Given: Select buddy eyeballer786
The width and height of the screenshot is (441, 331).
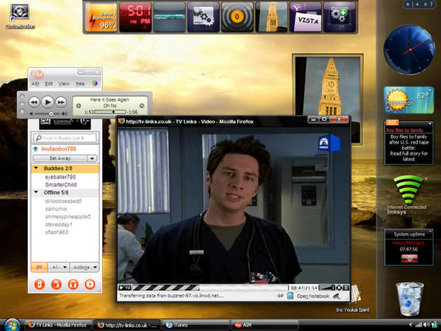Looking at the screenshot, I should click(60, 177).
